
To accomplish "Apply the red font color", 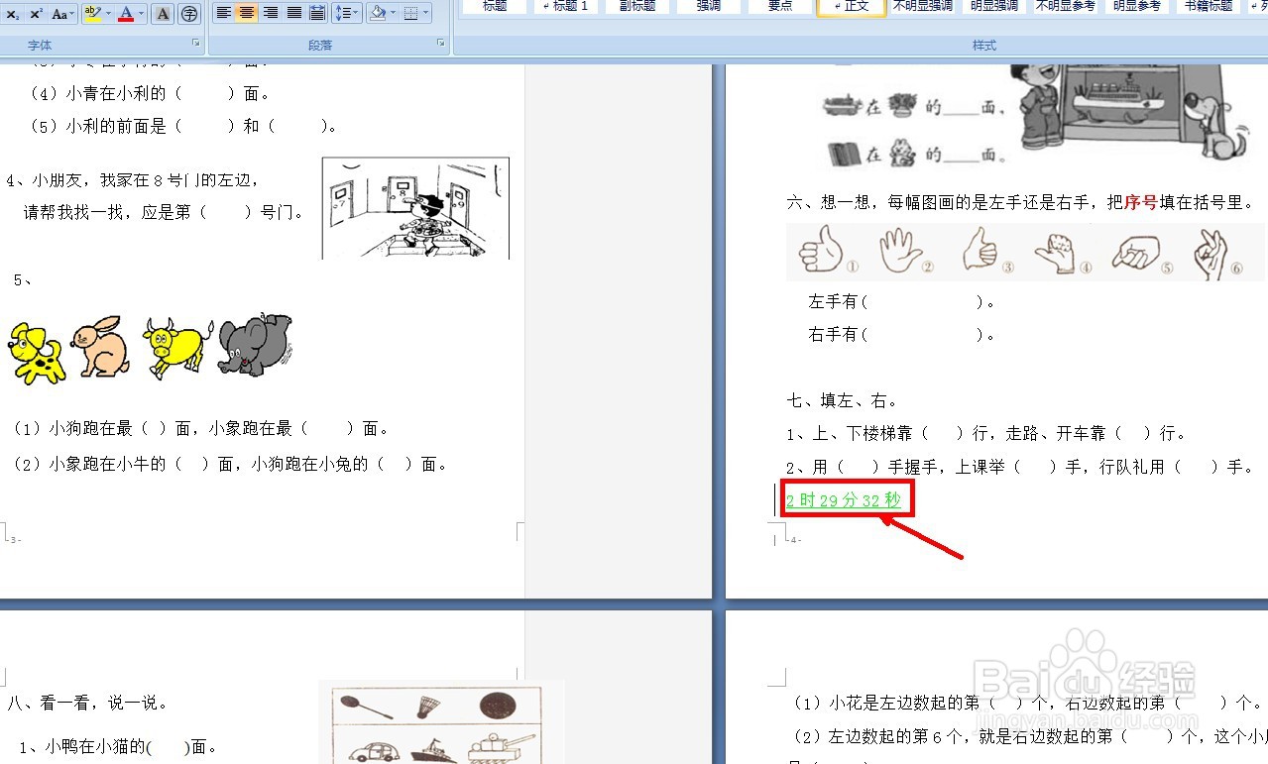I will [126, 14].
